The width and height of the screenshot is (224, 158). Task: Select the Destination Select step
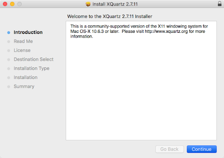(x=34, y=59)
